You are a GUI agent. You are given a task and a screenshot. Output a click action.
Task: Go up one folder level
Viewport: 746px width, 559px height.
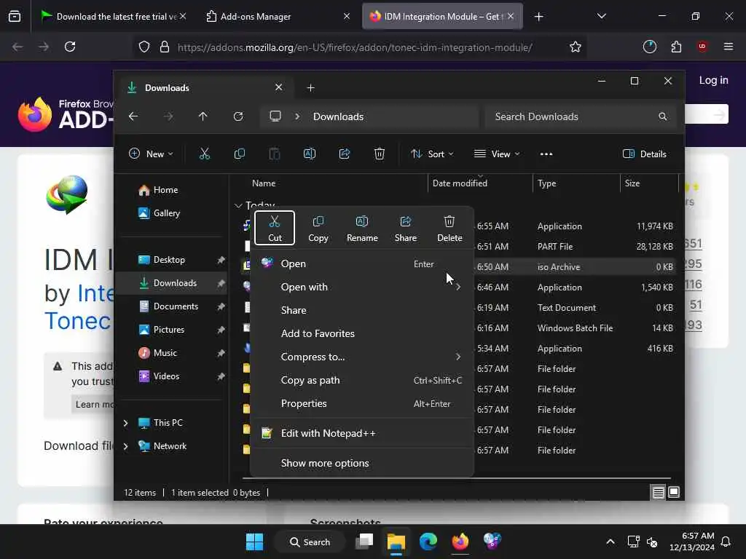tap(203, 116)
